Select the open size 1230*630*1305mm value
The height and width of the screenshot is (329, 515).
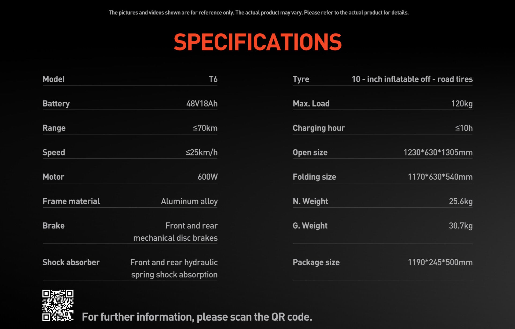438,153
